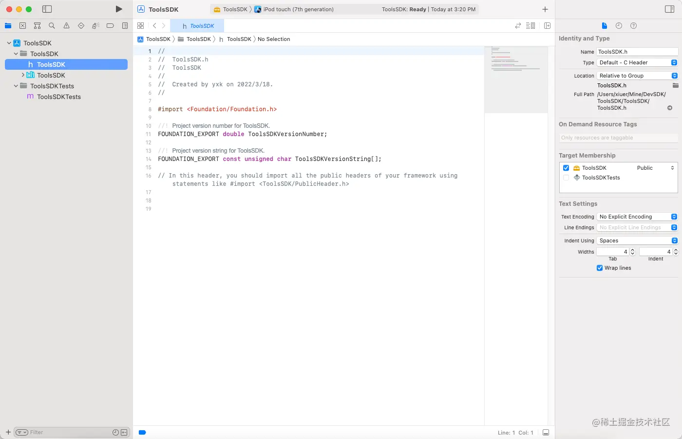
Task: Open the related items grid menu
Action: [141, 26]
